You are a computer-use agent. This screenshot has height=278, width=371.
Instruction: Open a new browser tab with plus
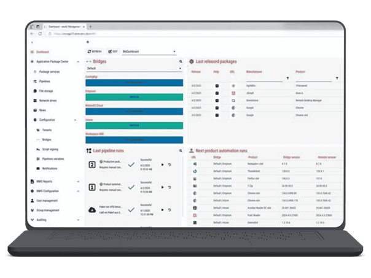coord(90,27)
